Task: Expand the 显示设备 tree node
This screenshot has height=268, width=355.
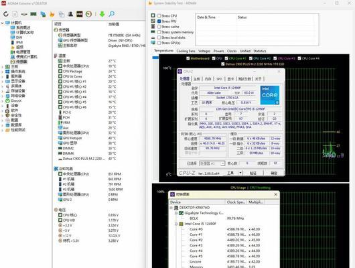Action: (x=2, y=81)
